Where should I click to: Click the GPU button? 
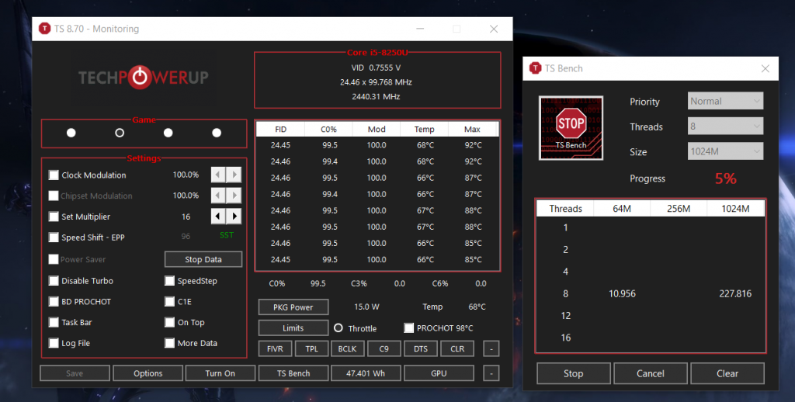tap(439, 373)
